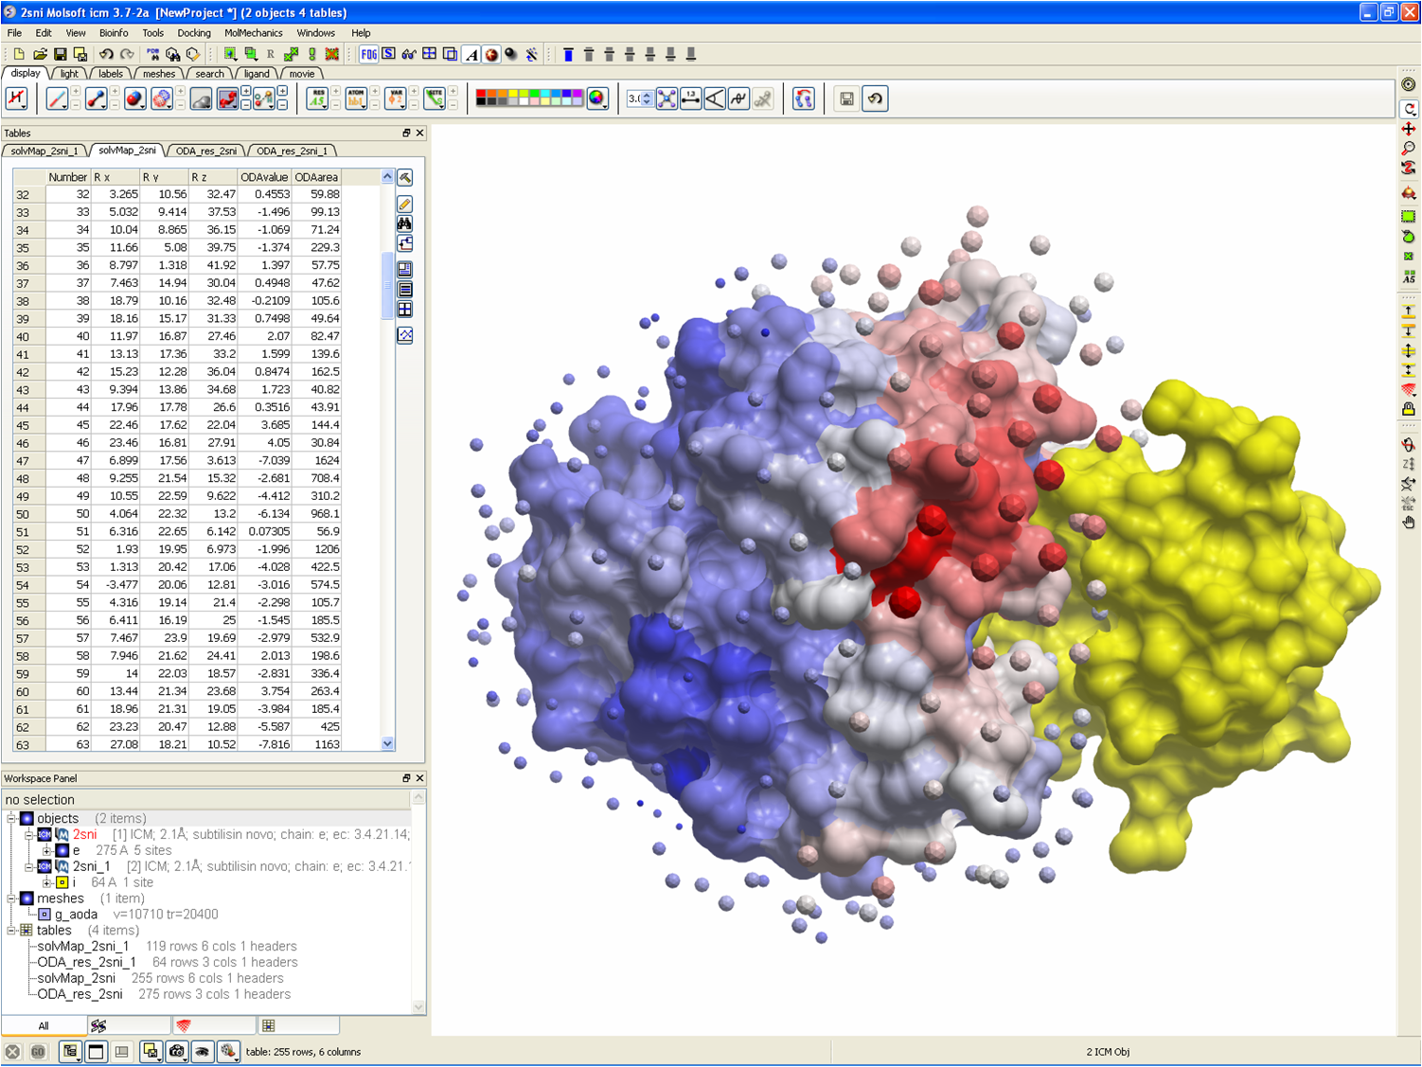Screen dimensions: 1422x1067
Task: Click the residue label (RES A5) icon
Action: 317,98
